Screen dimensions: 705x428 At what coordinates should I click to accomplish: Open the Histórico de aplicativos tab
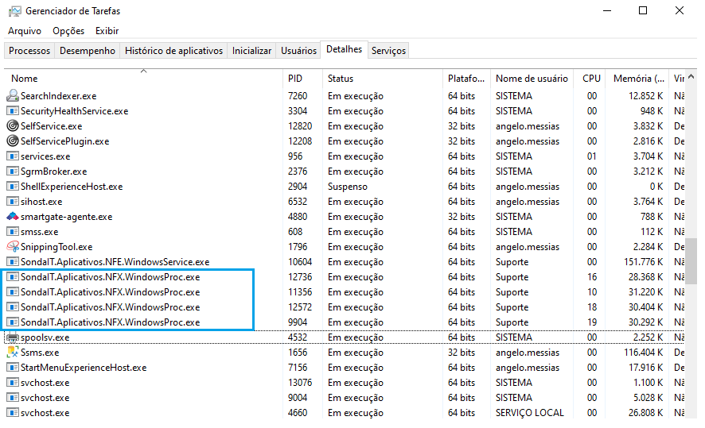point(173,51)
